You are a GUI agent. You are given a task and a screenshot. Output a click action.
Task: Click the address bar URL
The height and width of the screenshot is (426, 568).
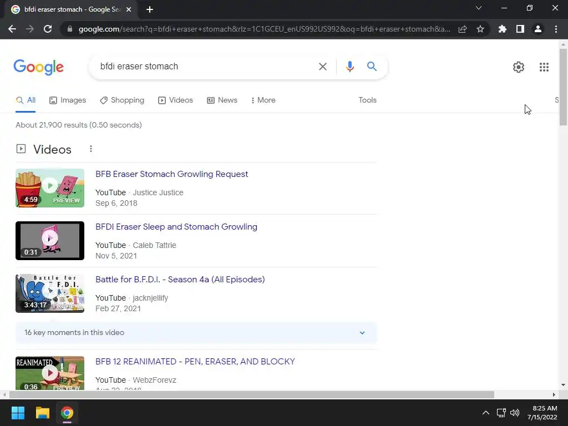[x=265, y=29]
